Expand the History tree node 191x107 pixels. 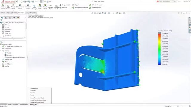tap(1, 25)
